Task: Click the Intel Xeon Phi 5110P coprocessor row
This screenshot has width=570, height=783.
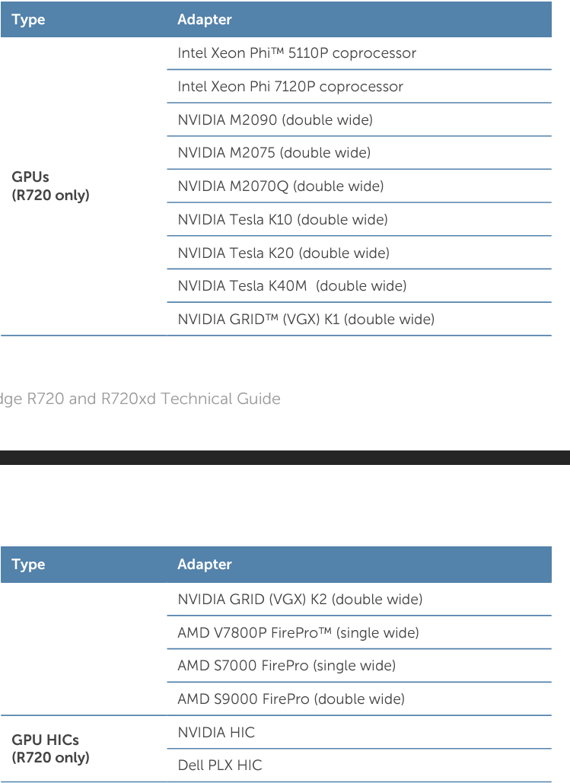Action: click(x=297, y=53)
